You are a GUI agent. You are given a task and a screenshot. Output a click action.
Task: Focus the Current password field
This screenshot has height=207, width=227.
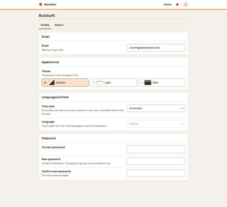click(x=156, y=149)
